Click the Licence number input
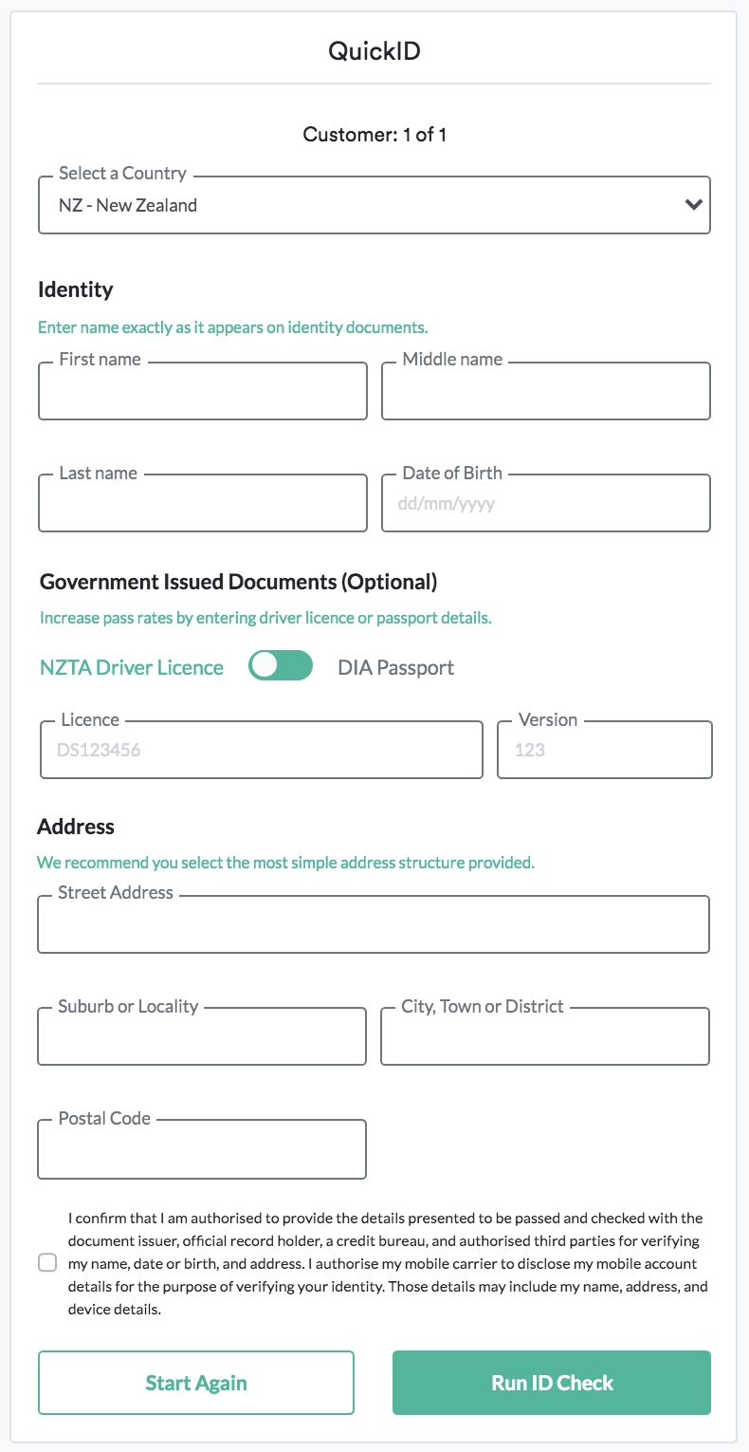The height and width of the screenshot is (1452, 749). (261, 751)
